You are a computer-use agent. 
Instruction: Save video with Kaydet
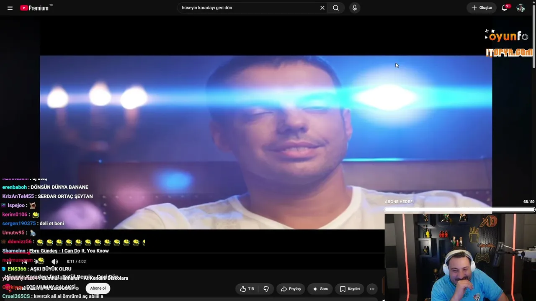coord(350,289)
